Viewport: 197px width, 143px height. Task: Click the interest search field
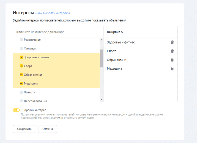[x=58, y=32]
